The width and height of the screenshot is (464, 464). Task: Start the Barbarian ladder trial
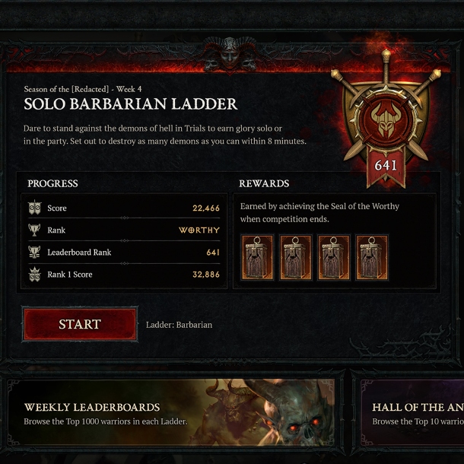click(80, 324)
